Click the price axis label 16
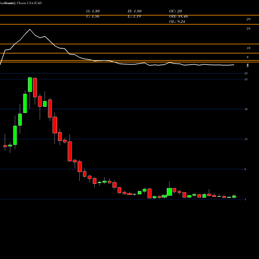Screen dimensions: 259x259 (246, 109)
